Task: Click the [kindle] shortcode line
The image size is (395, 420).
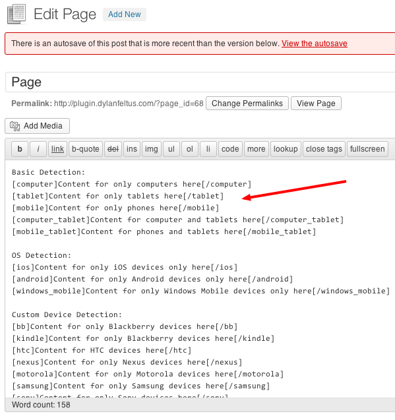Action: [x=143, y=338]
